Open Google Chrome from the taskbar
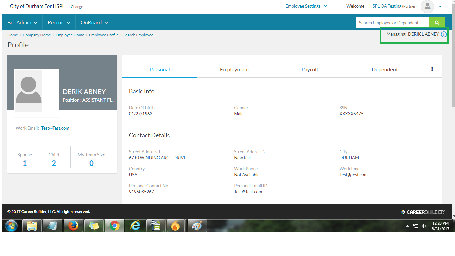 click(114, 226)
